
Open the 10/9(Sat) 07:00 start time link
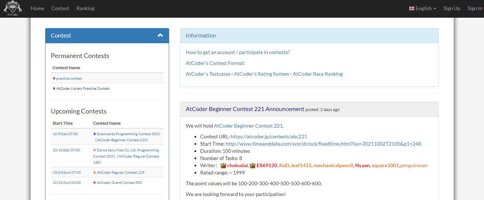pyautogui.click(x=65, y=134)
